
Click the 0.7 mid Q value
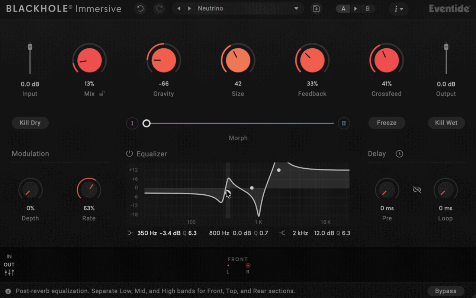[264, 233]
